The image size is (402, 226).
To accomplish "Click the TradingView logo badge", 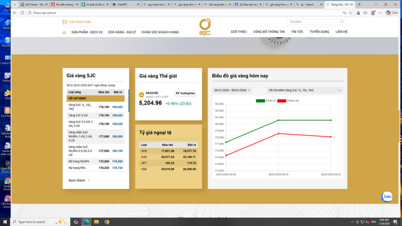I will click(185, 93).
